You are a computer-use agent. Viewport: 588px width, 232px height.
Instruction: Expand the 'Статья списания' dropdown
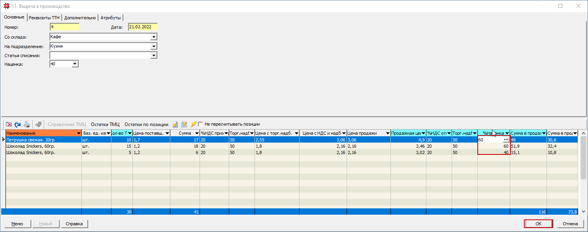(x=154, y=56)
